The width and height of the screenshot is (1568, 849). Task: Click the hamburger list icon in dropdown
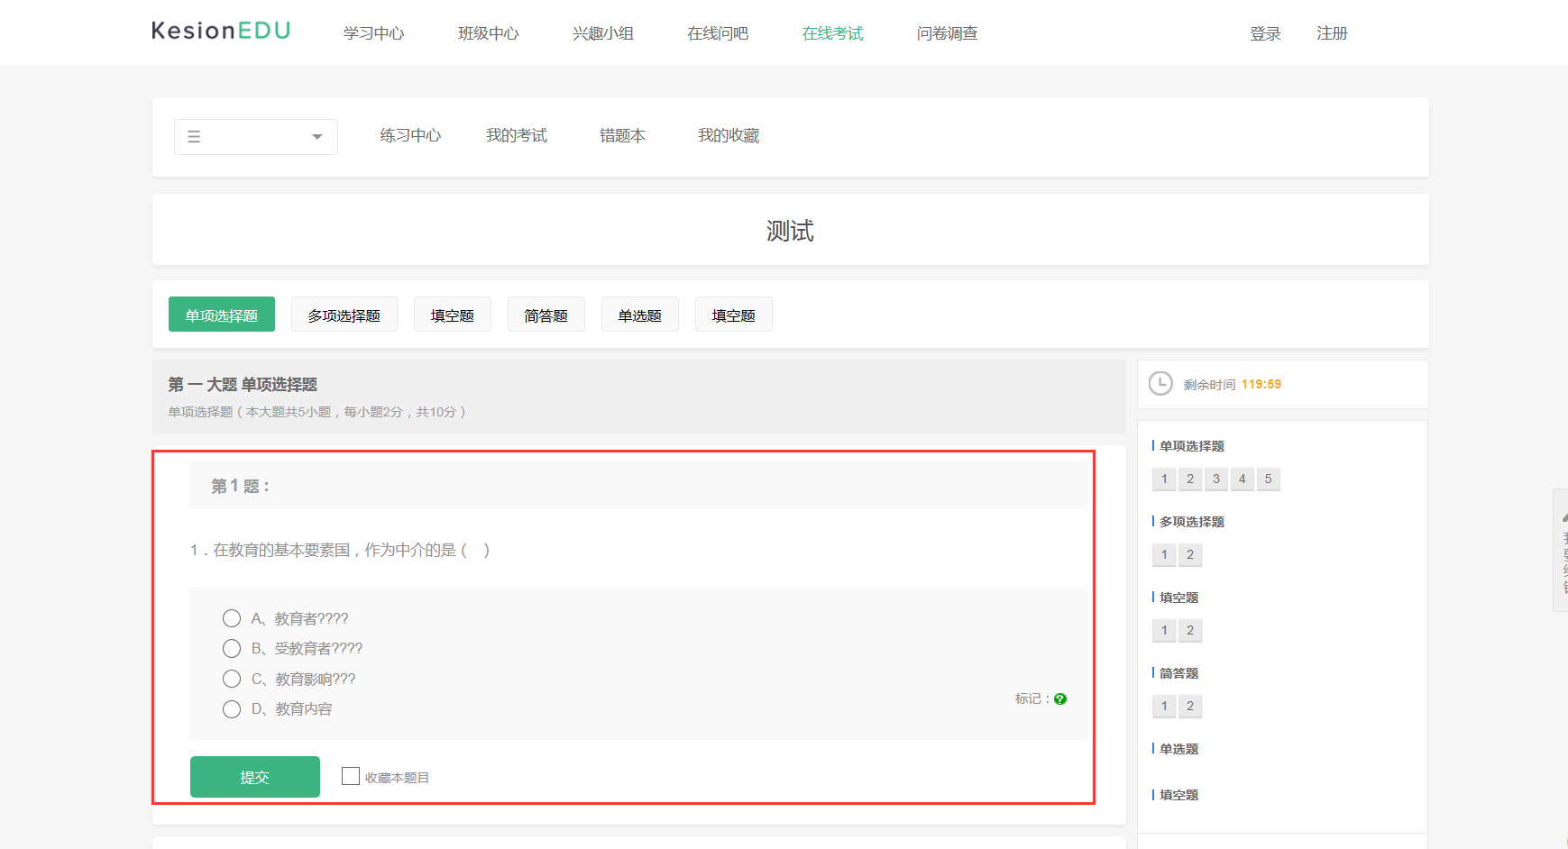[x=194, y=137]
